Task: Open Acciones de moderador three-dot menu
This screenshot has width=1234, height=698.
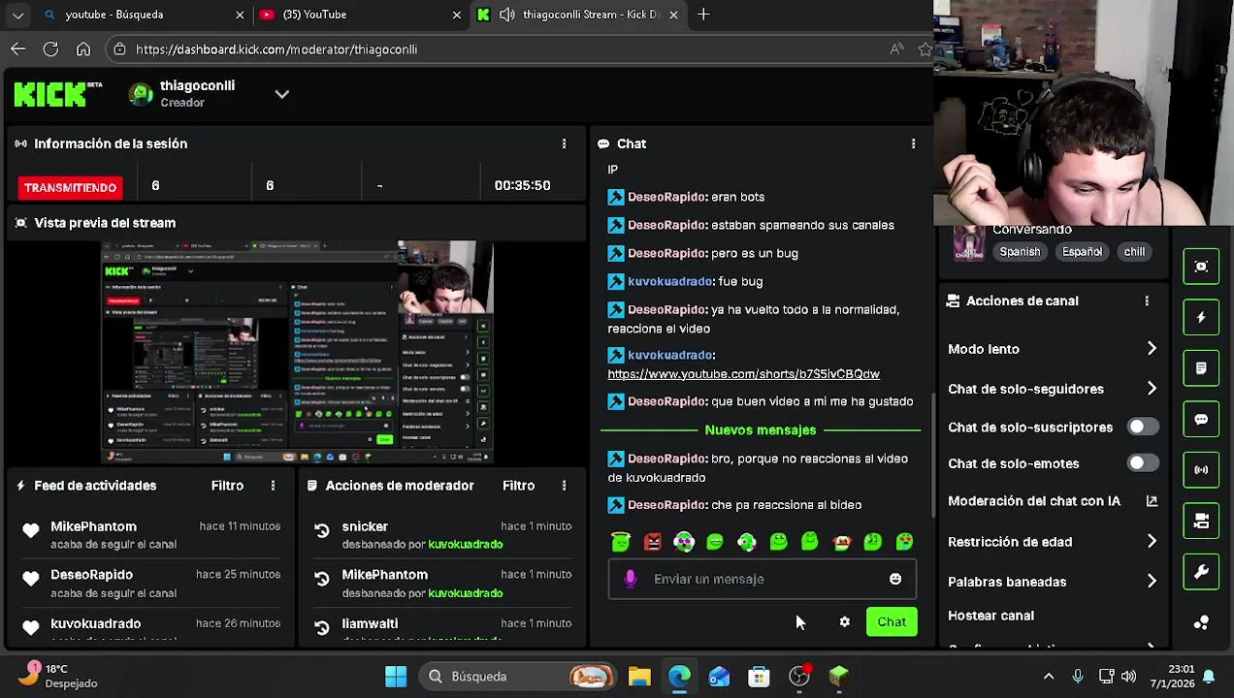Action: (x=564, y=486)
